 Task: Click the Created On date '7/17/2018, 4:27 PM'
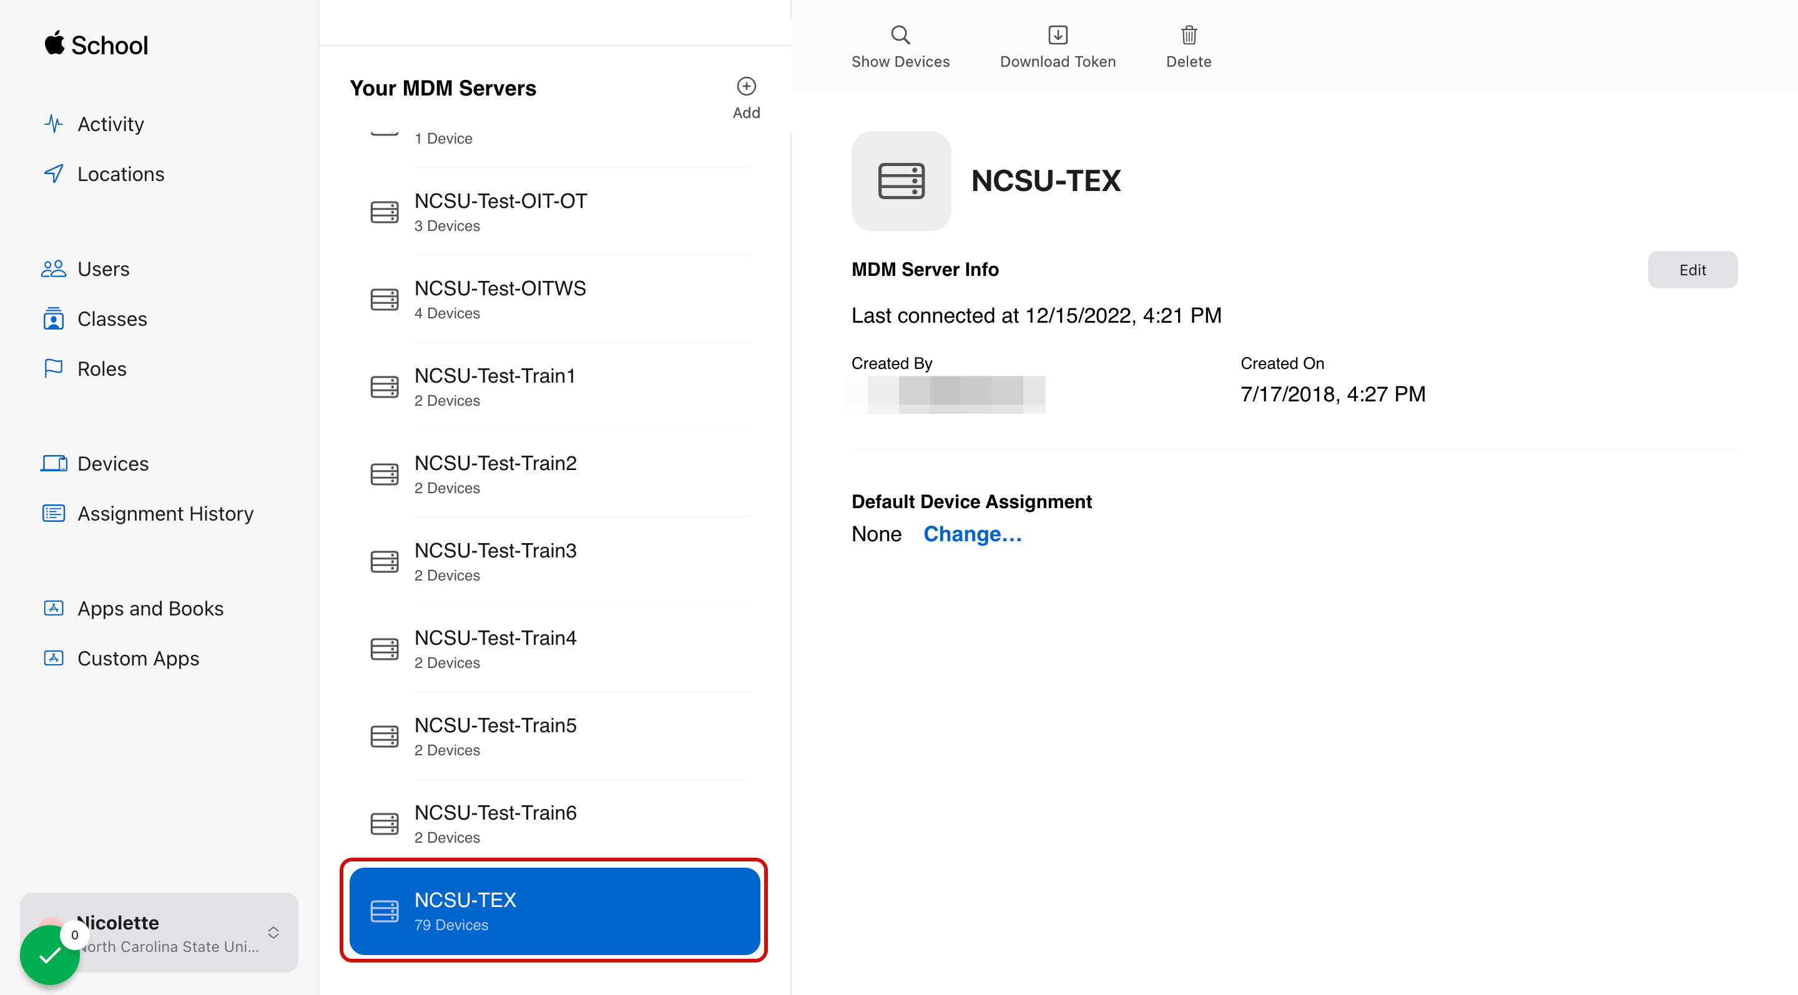tap(1332, 395)
